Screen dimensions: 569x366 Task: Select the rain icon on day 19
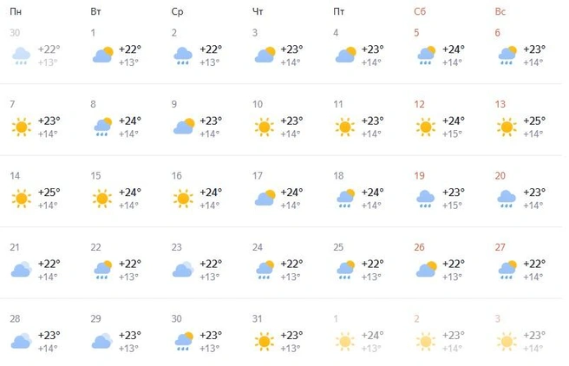(425, 199)
